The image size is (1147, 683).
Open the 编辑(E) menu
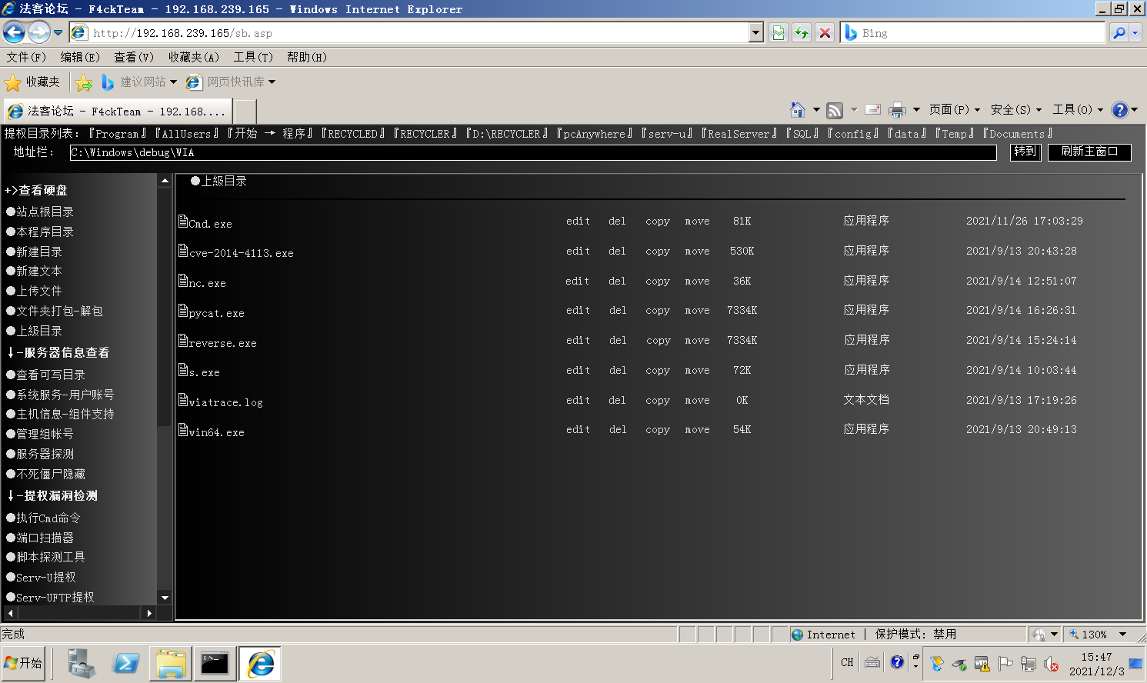click(x=80, y=57)
